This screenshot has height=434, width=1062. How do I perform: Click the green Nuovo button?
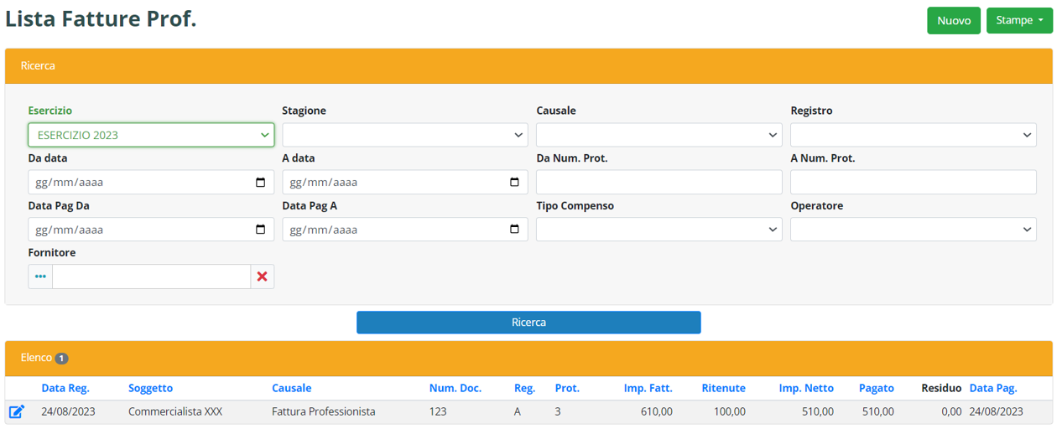click(x=954, y=21)
